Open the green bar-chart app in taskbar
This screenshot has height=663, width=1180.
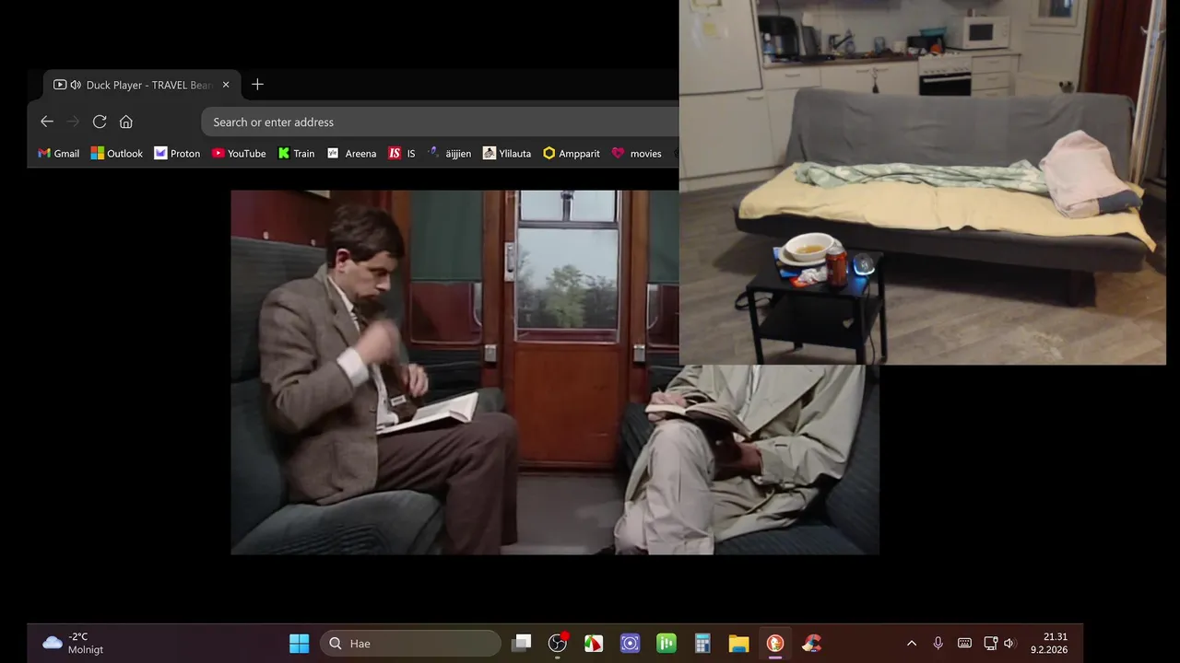tap(667, 644)
